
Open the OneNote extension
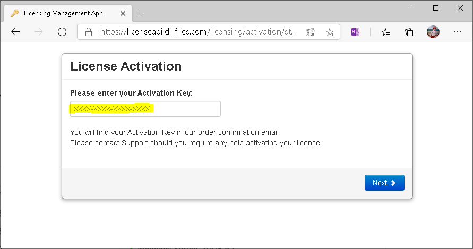click(x=355, y=32)
